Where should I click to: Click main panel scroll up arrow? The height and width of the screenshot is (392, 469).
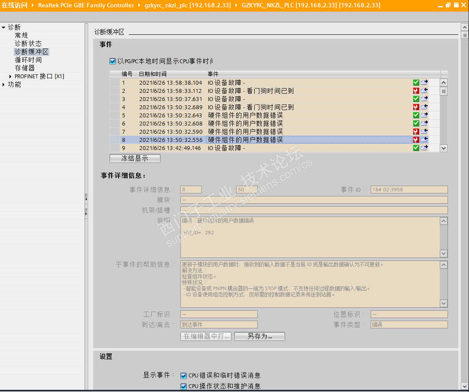tap(464, 27)
